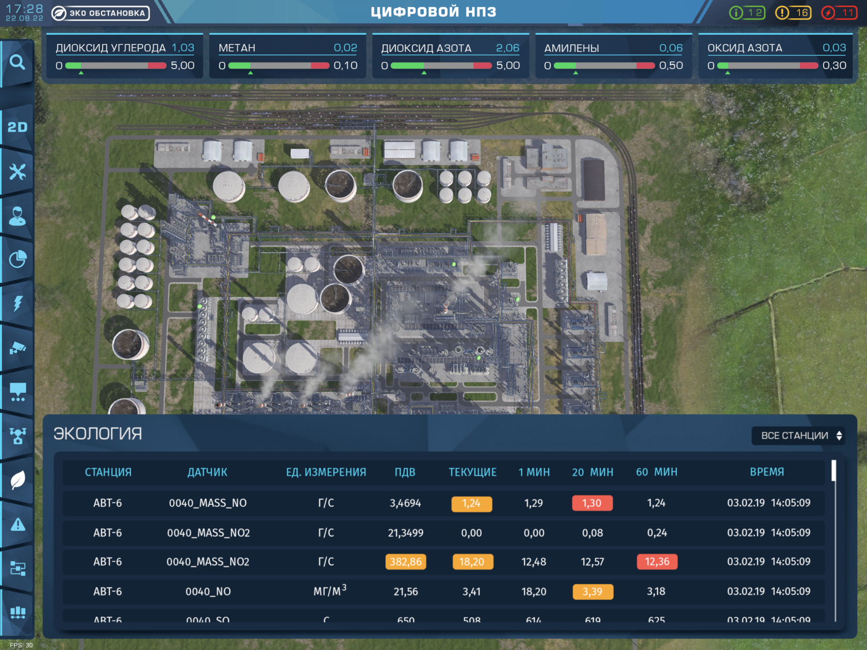Click the МЕТАН gauge bar
Image resolution: width=867 pixels, height=650 pixels.
(x=279, y=66)
